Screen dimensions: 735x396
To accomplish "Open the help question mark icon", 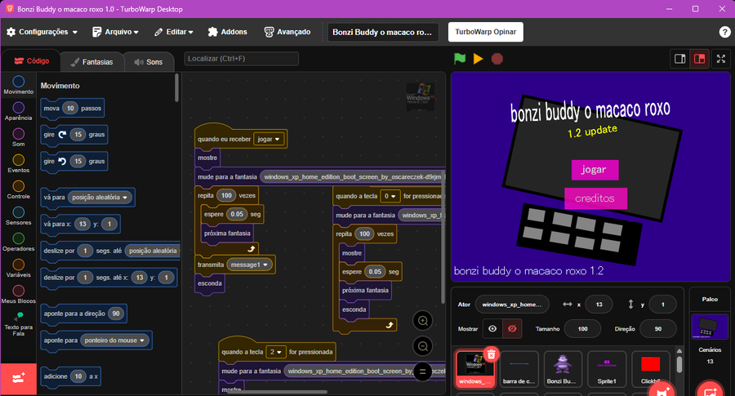I will pos(724,32).
